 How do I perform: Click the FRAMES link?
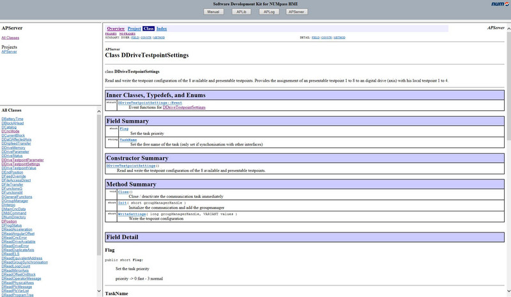pyautogui.click(x=111, y=33)
